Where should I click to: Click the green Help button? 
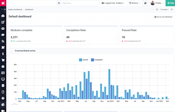(170, 3)
